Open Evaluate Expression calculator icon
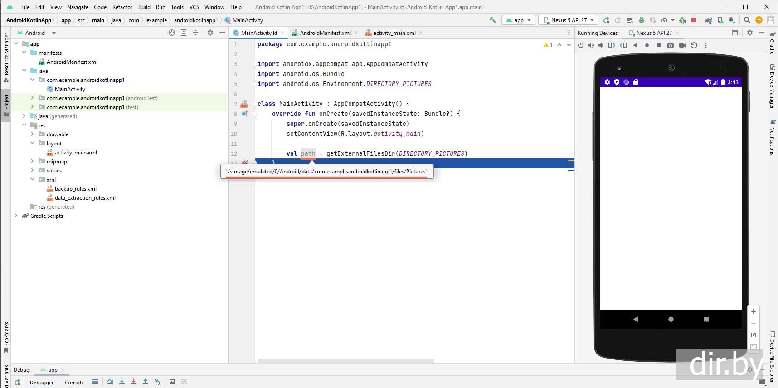This screenshot has width=778, height=388. [x=172, y=382]
